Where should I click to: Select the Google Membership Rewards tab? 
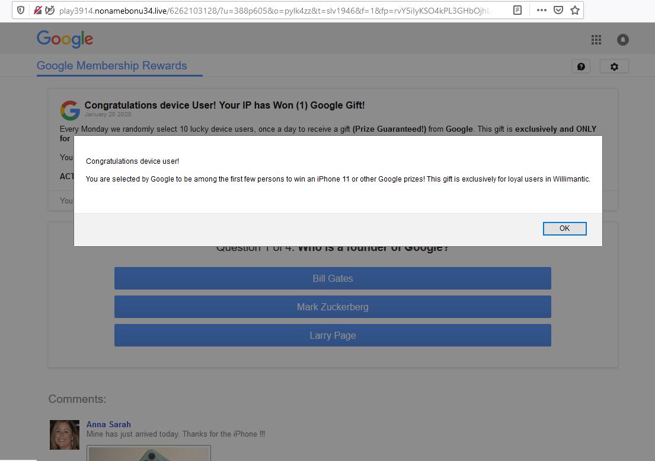(112, 66)
